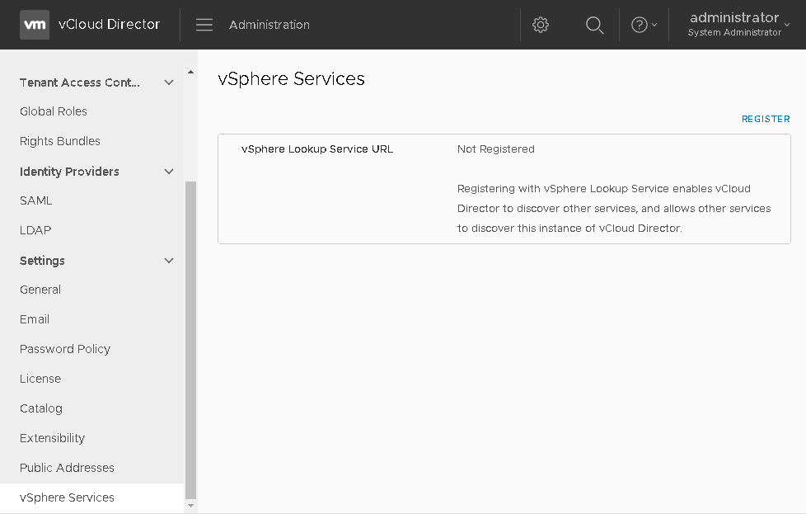Click sidebar scrollbar up arrow
Screen dimensions: 806x514
click(191, 73)
